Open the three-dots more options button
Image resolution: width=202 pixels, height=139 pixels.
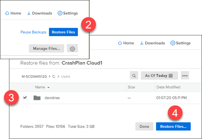click(x=185, y=76)
